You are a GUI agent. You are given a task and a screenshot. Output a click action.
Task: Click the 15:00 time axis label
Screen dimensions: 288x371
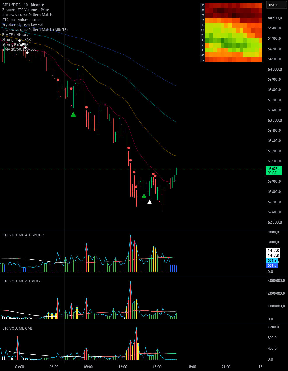pos(157,367)
